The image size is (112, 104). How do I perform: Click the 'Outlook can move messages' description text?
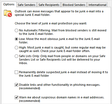point(59,13)
